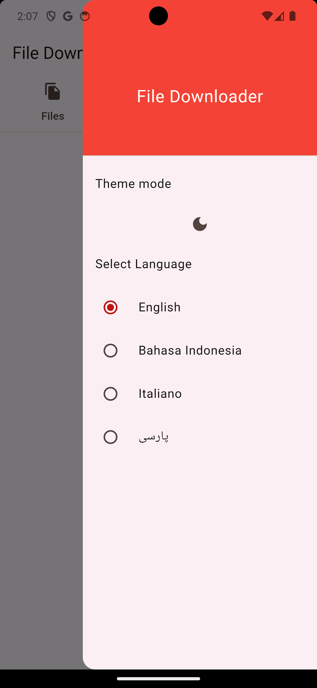
Task: Select the Italiano radio button
Action: pos(110,394)
